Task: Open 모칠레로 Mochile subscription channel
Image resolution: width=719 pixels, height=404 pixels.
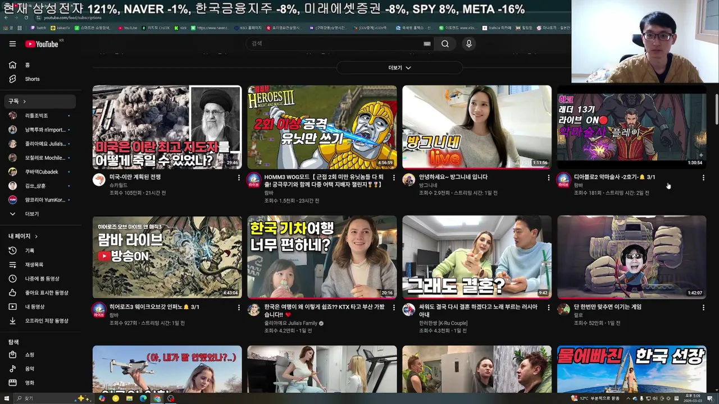Action: 39,158
